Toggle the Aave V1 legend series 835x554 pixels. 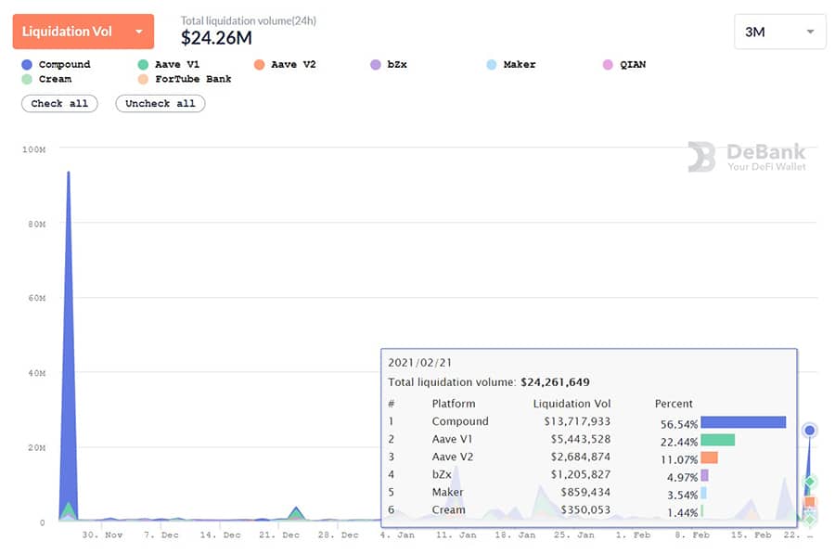pos(168,64)
